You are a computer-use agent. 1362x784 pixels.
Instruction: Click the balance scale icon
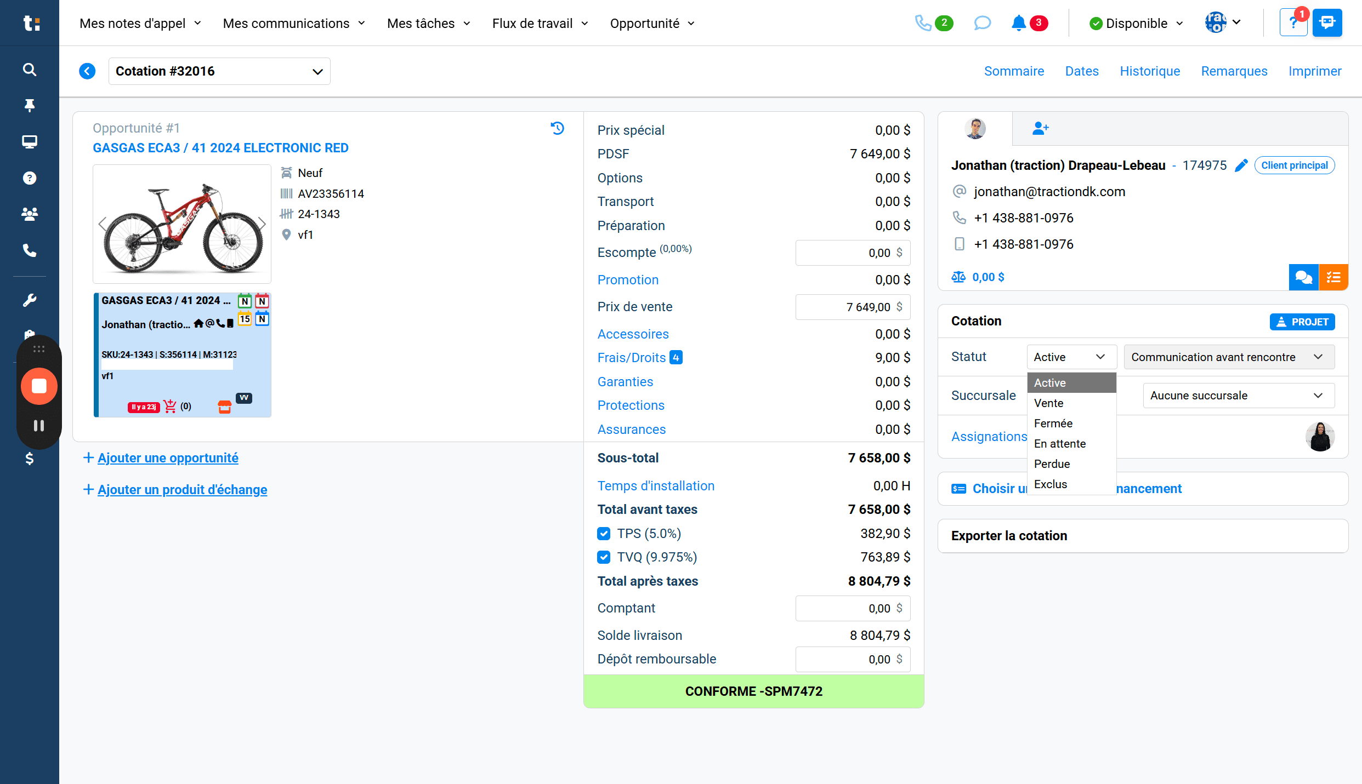pyautogui.click(x=958, y=277)
